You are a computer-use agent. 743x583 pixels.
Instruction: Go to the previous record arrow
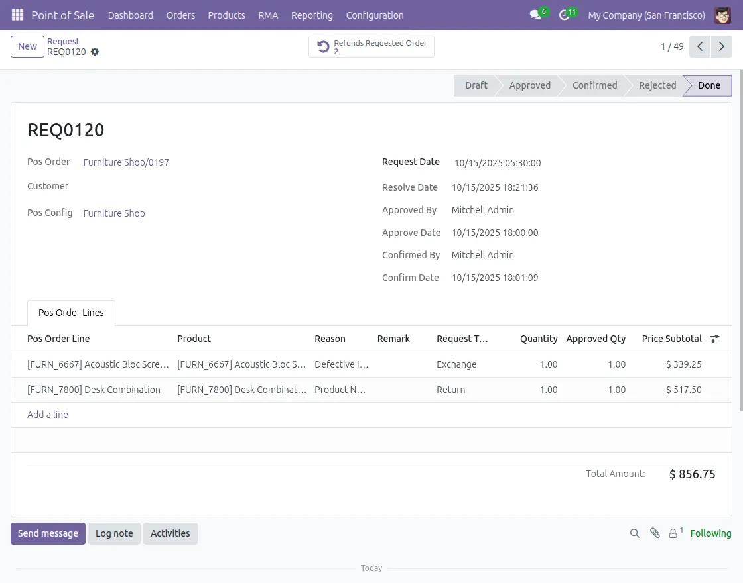coord(700,46)
